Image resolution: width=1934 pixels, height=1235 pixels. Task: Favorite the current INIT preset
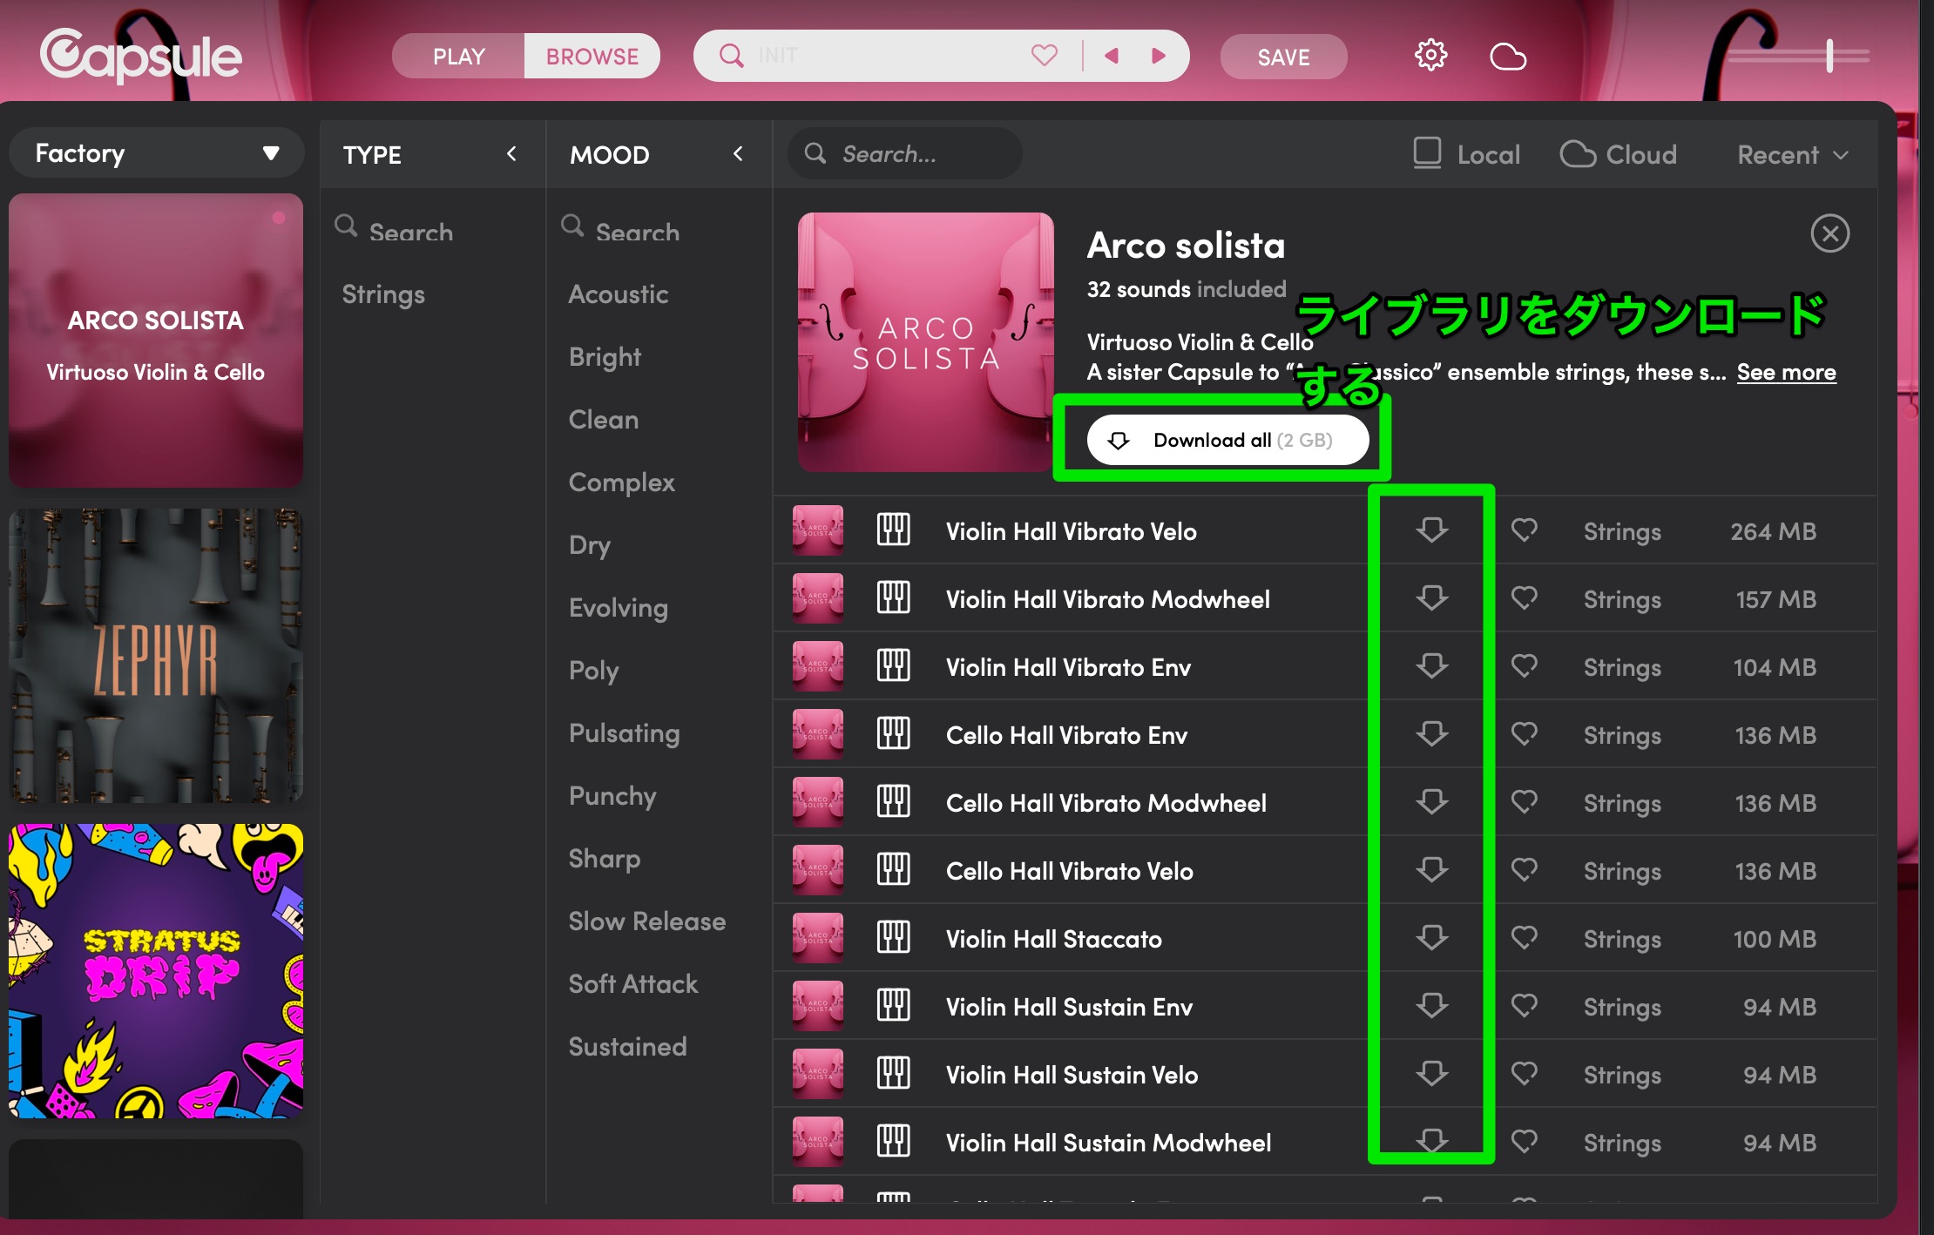point(1044,56)
